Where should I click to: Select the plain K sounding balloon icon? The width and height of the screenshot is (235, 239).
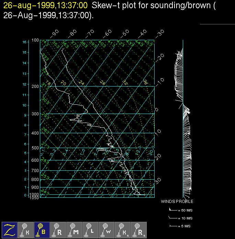26,230
